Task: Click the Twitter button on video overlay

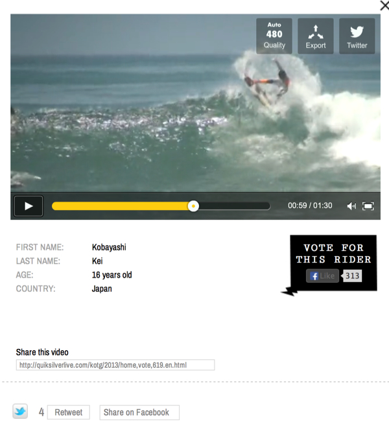Action: pyautogui.click(x=357, y=36)
